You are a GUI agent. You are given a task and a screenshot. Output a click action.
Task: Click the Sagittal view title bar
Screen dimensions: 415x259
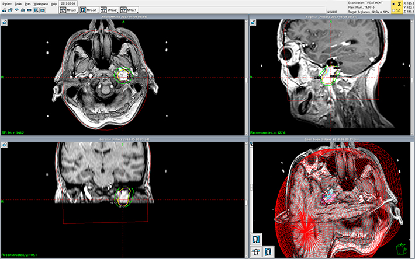(x=331, y=17)
